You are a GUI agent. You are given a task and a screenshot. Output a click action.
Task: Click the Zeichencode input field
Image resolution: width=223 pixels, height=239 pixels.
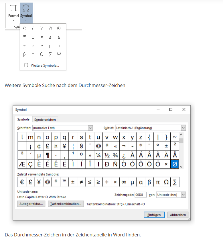pyautogui.click(x=140, y=195)
